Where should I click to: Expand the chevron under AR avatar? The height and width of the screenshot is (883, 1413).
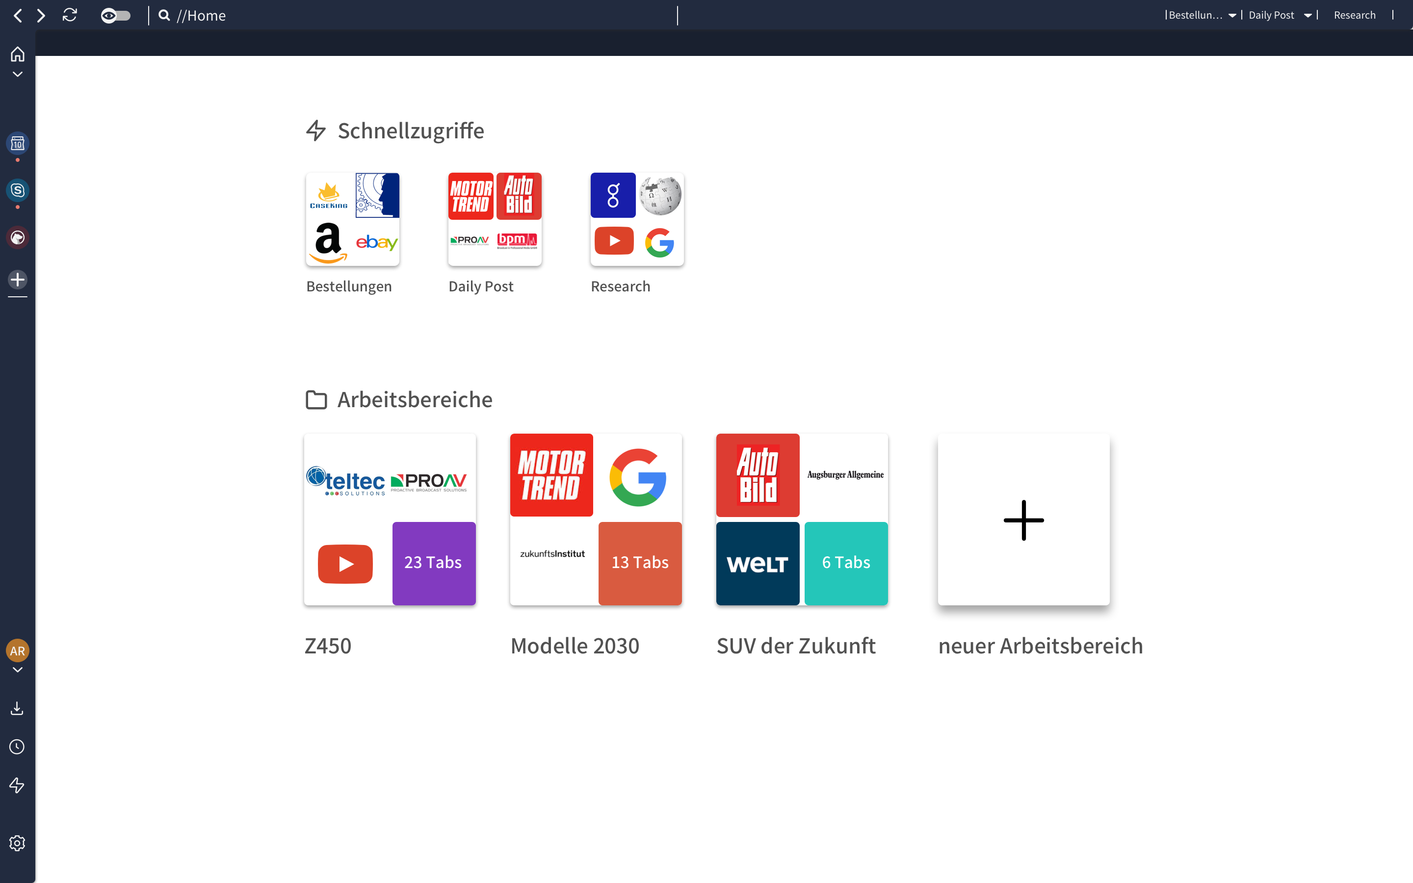pos(18,670)
